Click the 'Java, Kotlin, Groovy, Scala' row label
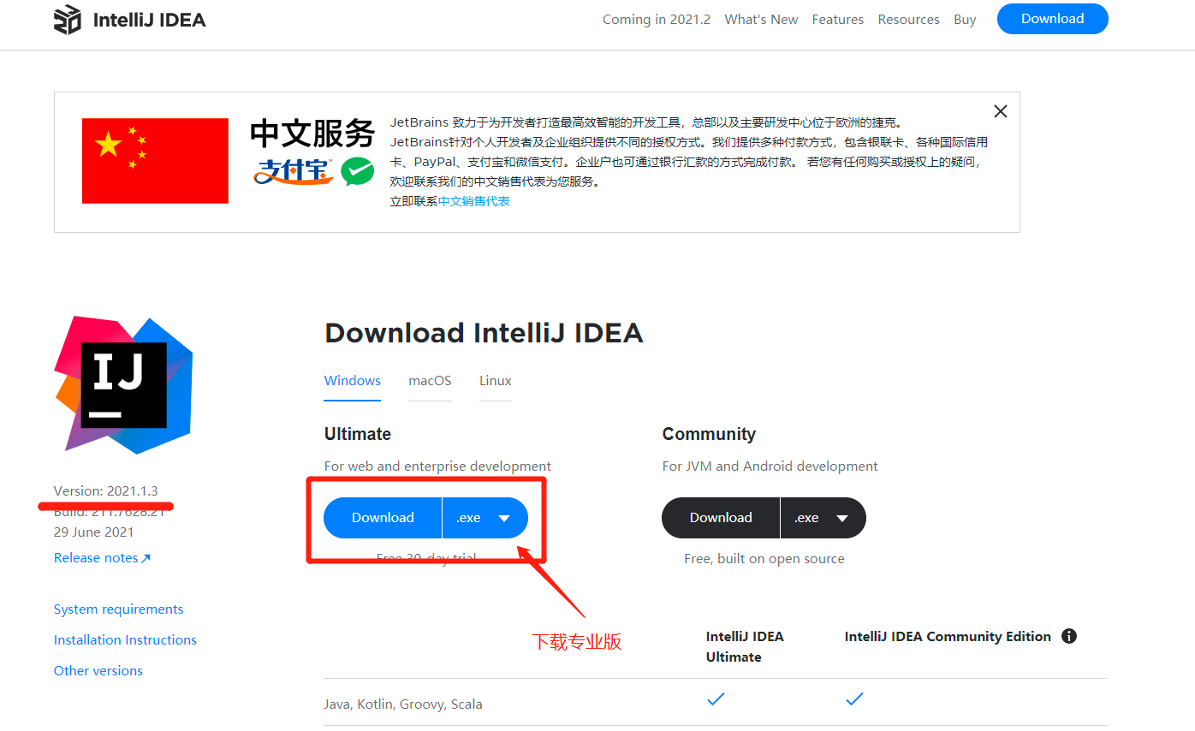 point(403,704)
